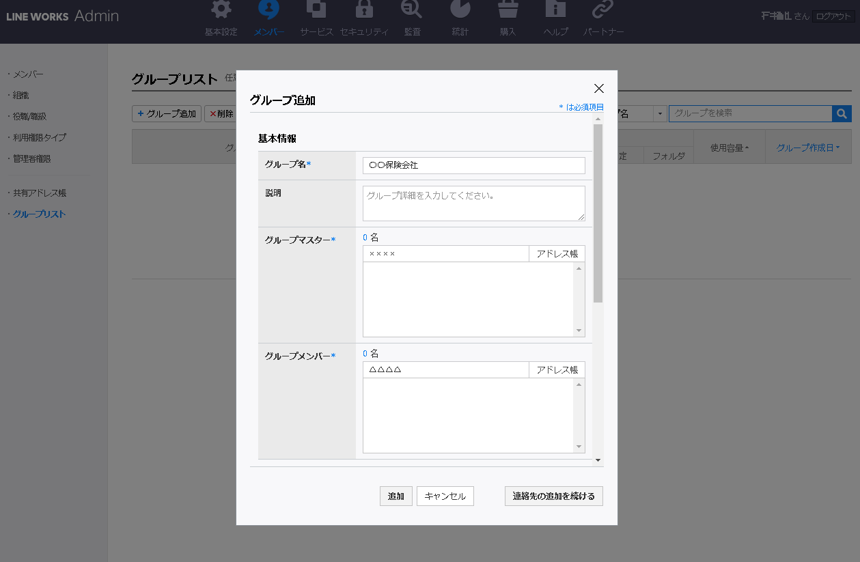Viewport: 860px width, 562px height.
Task: Open the search type dropdown arrow
Action: click(661, 114)
